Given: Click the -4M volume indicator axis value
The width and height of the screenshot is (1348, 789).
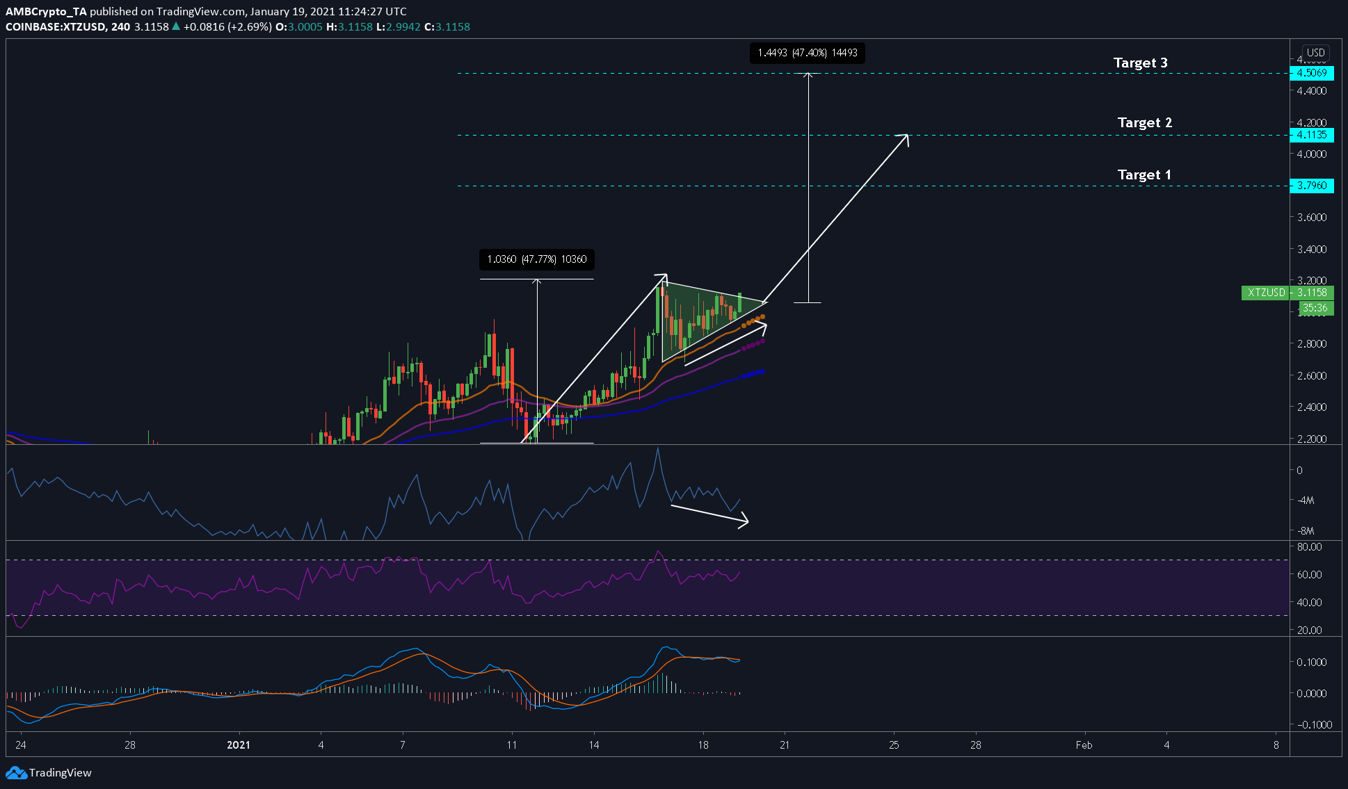Looking at the screenshot, I should (1305, 500).
